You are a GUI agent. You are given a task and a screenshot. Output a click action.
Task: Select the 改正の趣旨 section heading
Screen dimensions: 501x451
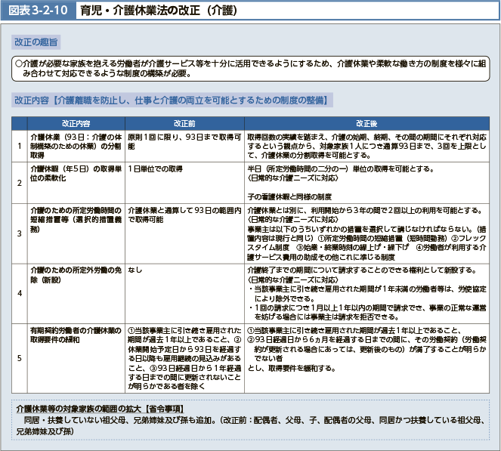(36, 42)
